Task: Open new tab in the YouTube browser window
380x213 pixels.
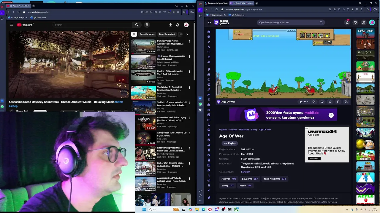Action: coord(34,6)
